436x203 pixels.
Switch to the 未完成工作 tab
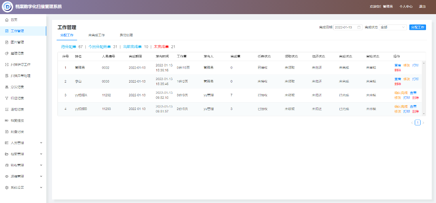96,35
